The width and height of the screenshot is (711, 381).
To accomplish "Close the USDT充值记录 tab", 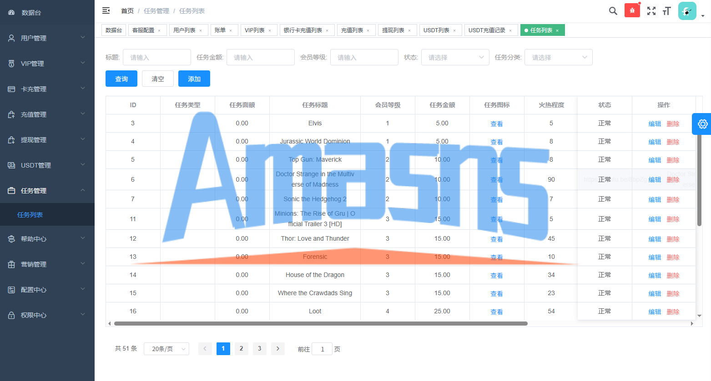I will click(x=510, y=31).
